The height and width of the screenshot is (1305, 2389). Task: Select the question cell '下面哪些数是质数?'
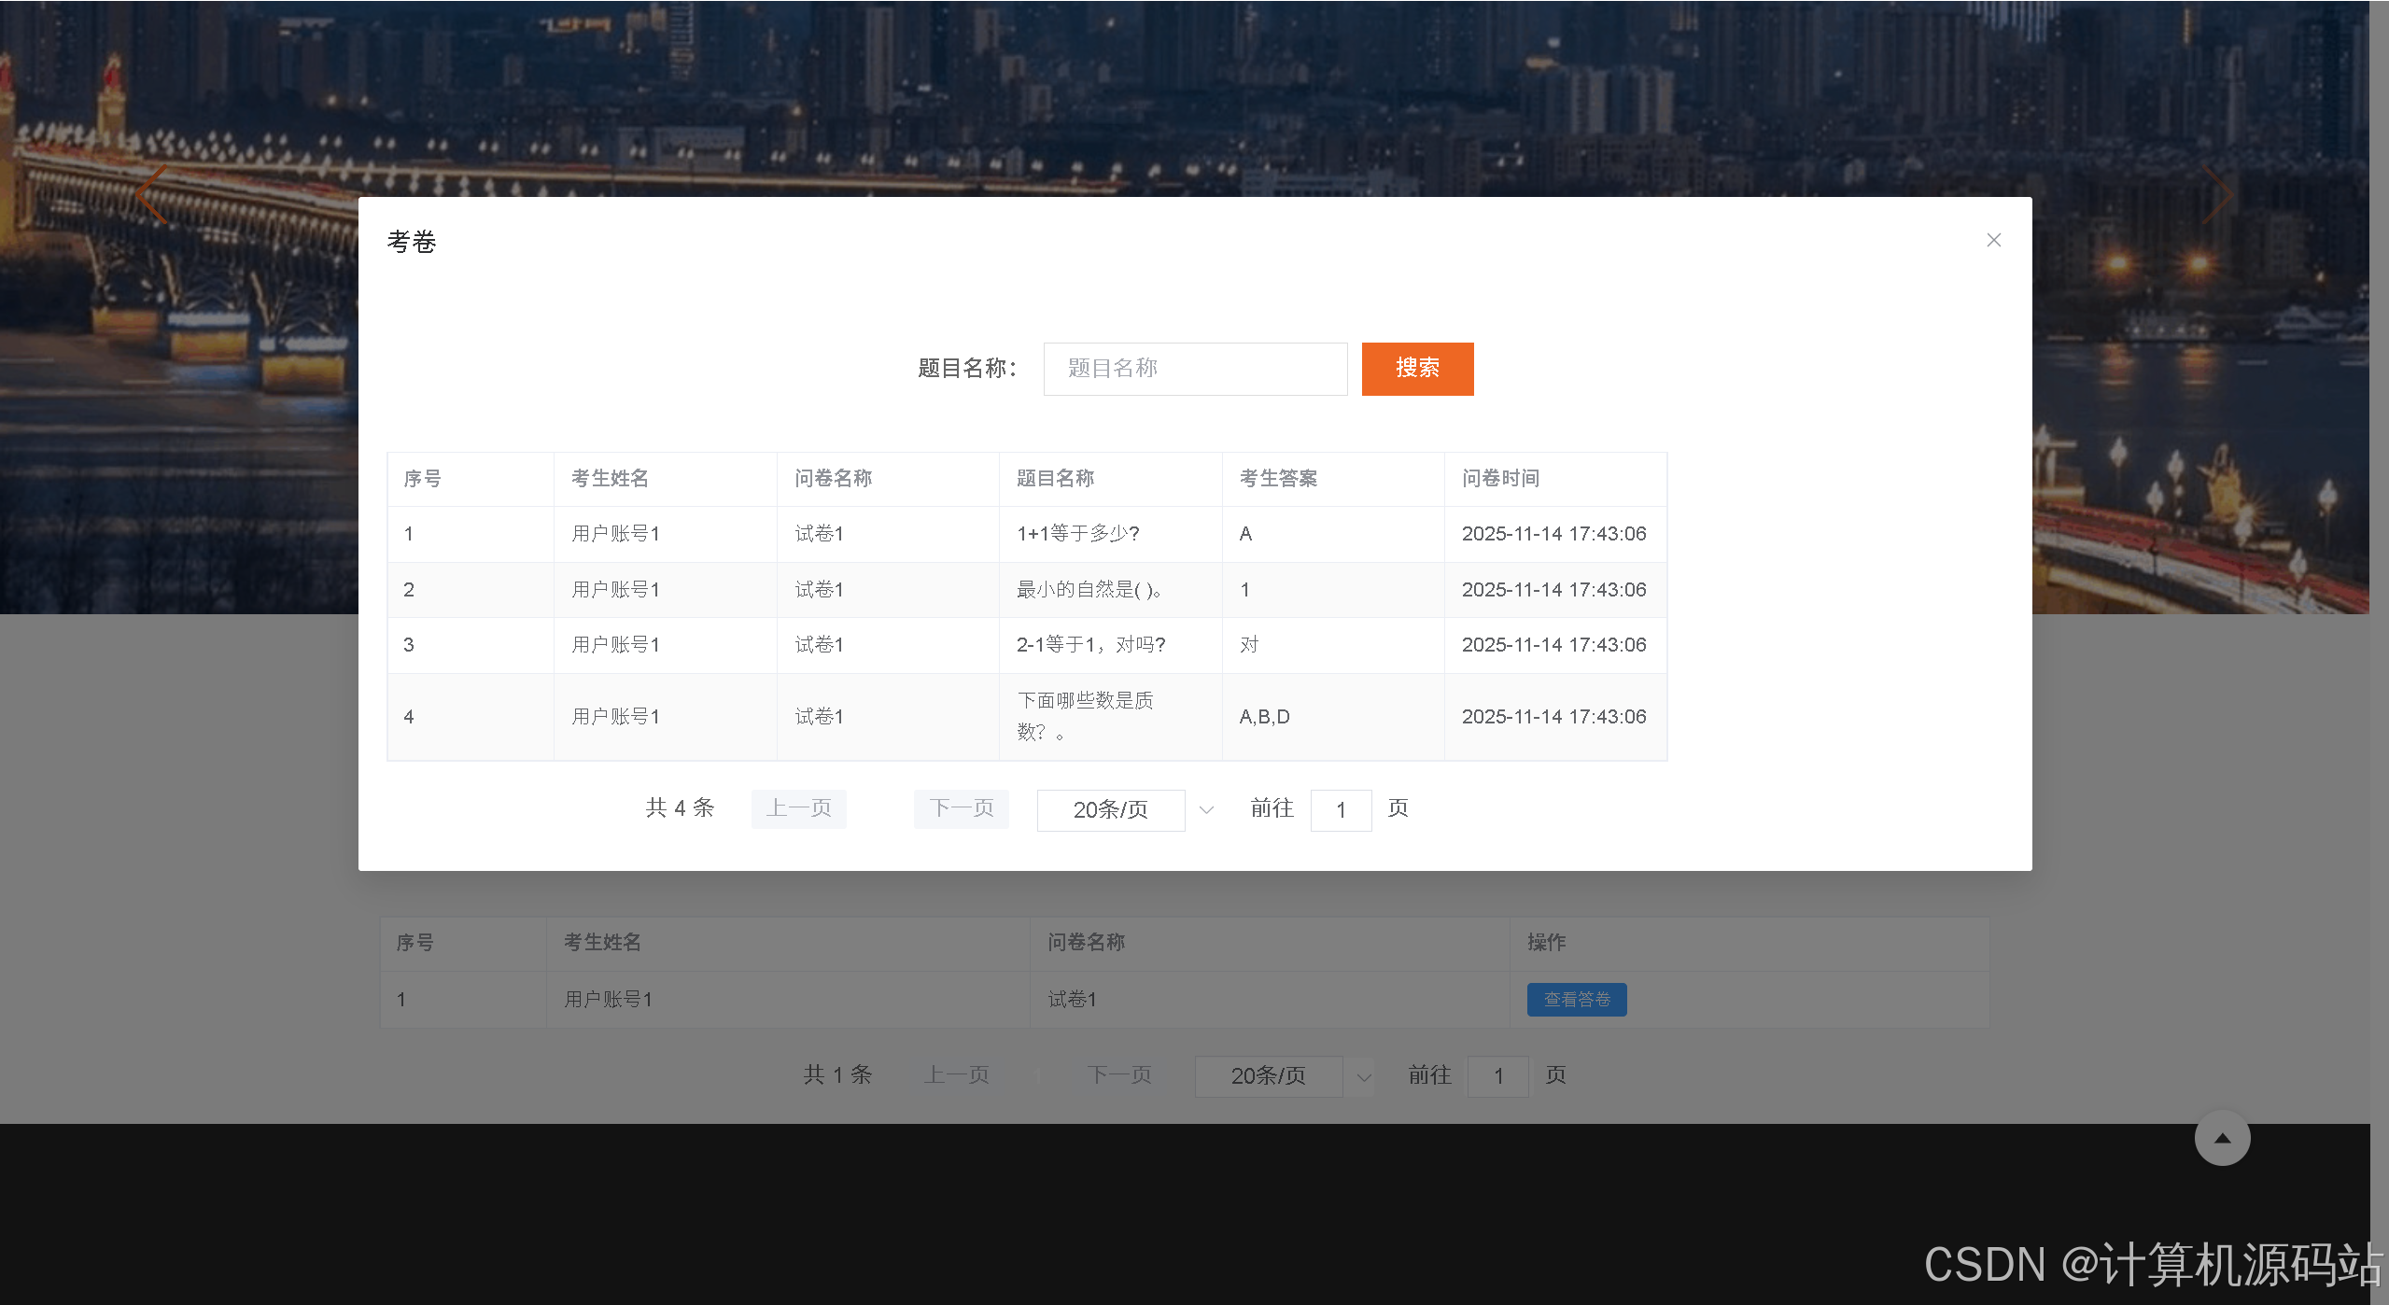coord(1111,717)
